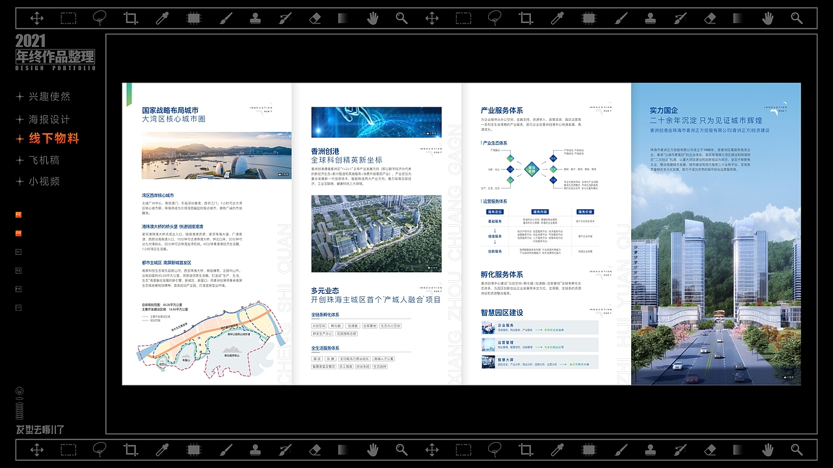This screenshot has height=468, width=833.
Task: Select the first Hand tool in top toolbar
Action: pos(372,18)
